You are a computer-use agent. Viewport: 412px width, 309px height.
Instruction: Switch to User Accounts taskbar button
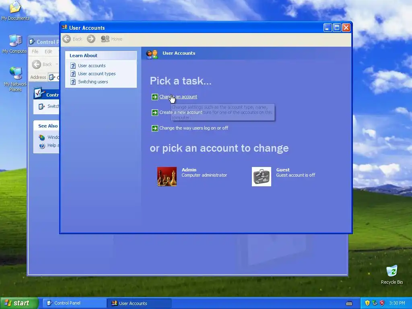coord(139,303)
